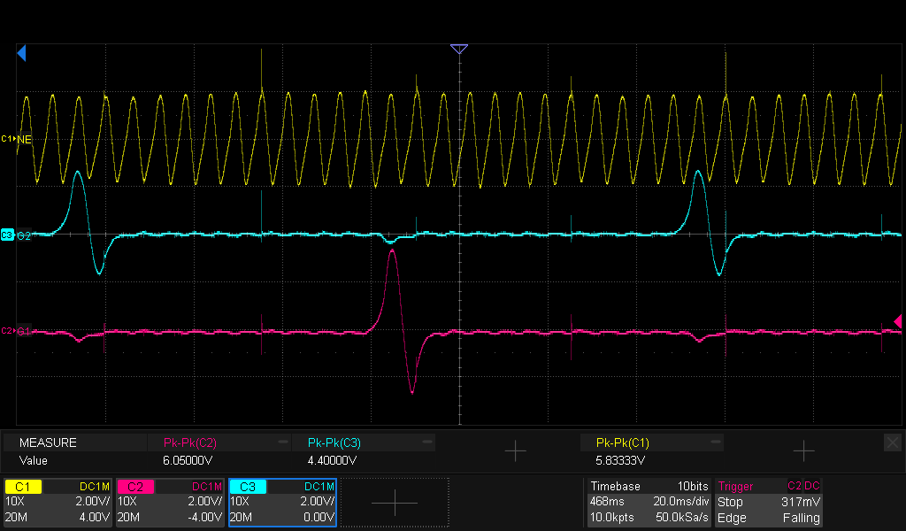906x531 pixels.
Task: Click the C1 2.00V/ vertical scale value
Action: click(x=92, y=501)
